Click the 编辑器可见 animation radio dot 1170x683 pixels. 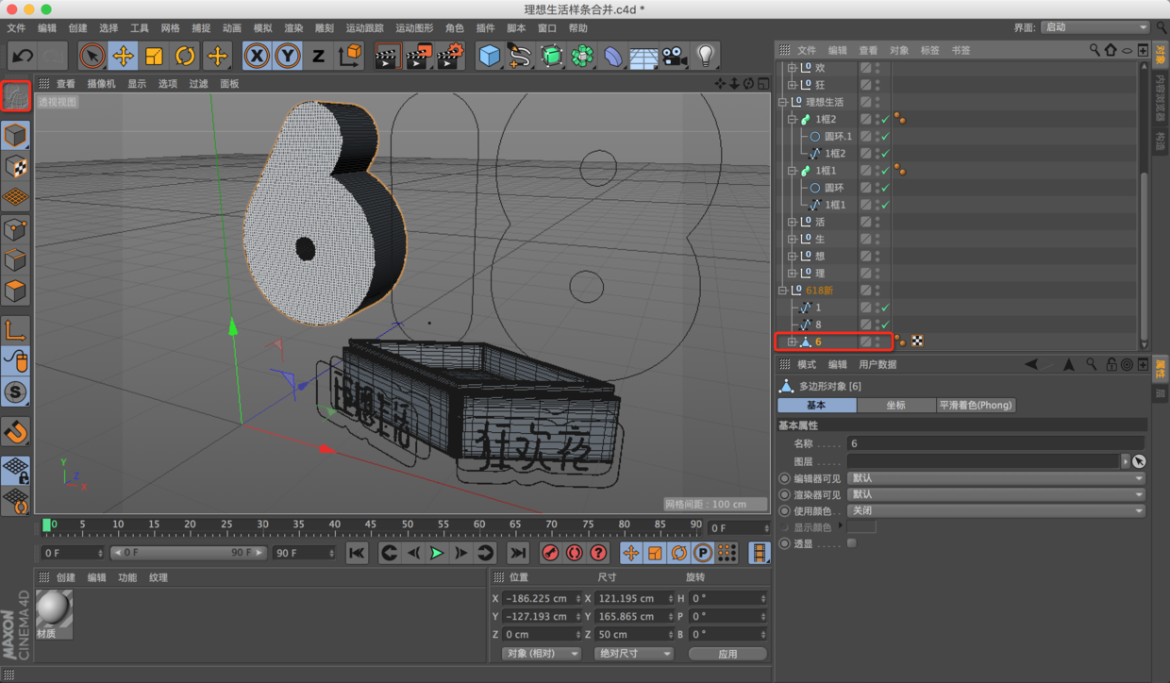[x=784, y=478]
